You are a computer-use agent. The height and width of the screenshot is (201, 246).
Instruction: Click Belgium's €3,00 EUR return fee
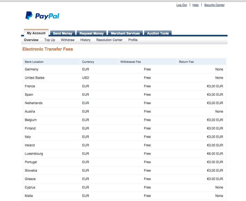click(215, 120)
